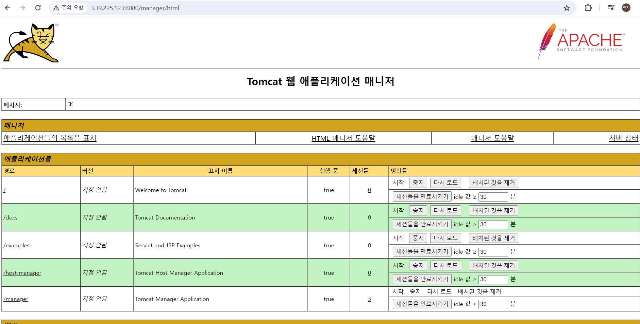The width and height of the screenshot is (640, 324).
Task: Edit idle minutes field for /manager
Action: point(493,304)
